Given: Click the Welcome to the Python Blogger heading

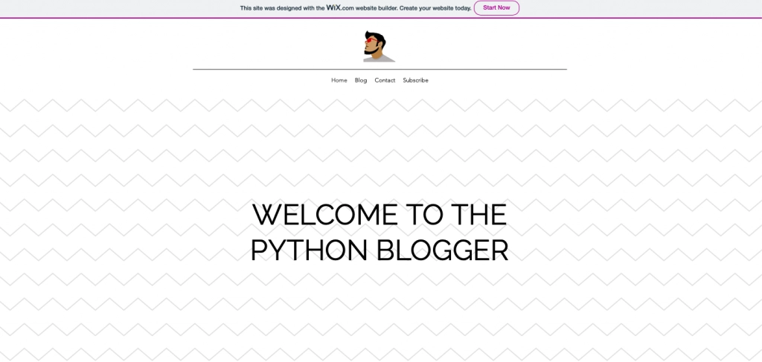Looking at the screenshot, I should [x=380, y=233].
